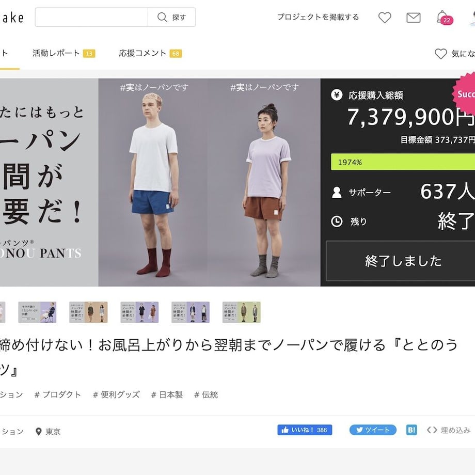475x475 pixels.
Task: Click the # 日本製 tag
Action: (x=167, y=394)
